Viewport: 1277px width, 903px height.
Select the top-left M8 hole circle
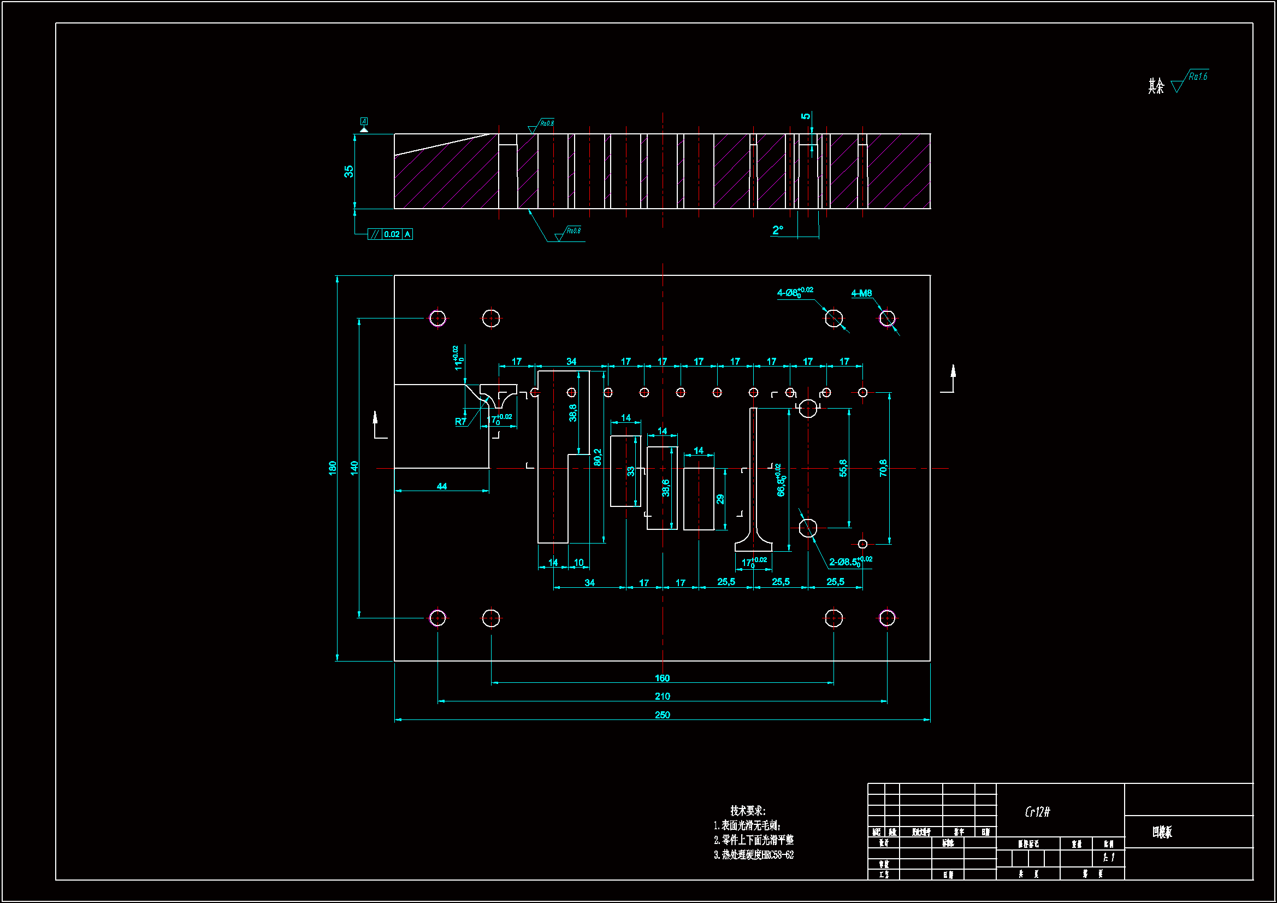[x=438, y=318]
